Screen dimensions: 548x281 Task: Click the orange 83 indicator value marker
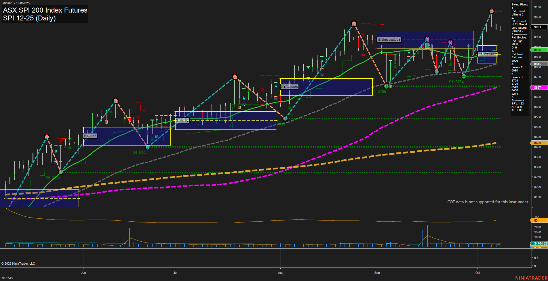tap(537, 220)
